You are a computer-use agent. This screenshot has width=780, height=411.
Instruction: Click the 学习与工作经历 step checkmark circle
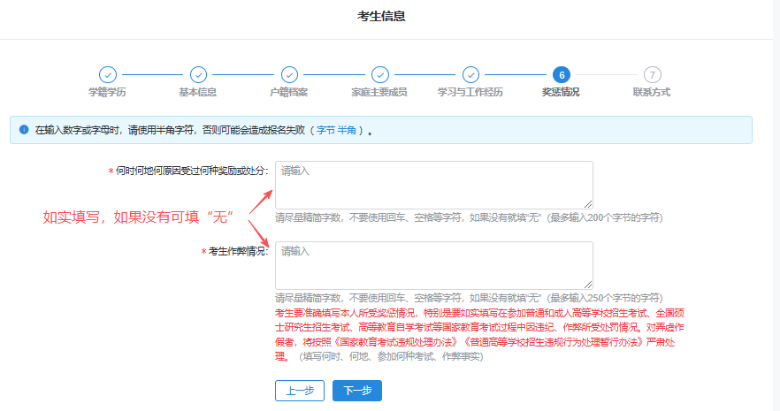coord(470,74)
